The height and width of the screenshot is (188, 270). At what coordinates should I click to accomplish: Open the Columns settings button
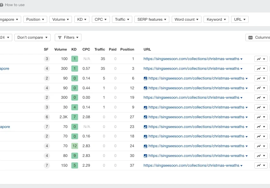pyautogui.click(x=258, y=37)
